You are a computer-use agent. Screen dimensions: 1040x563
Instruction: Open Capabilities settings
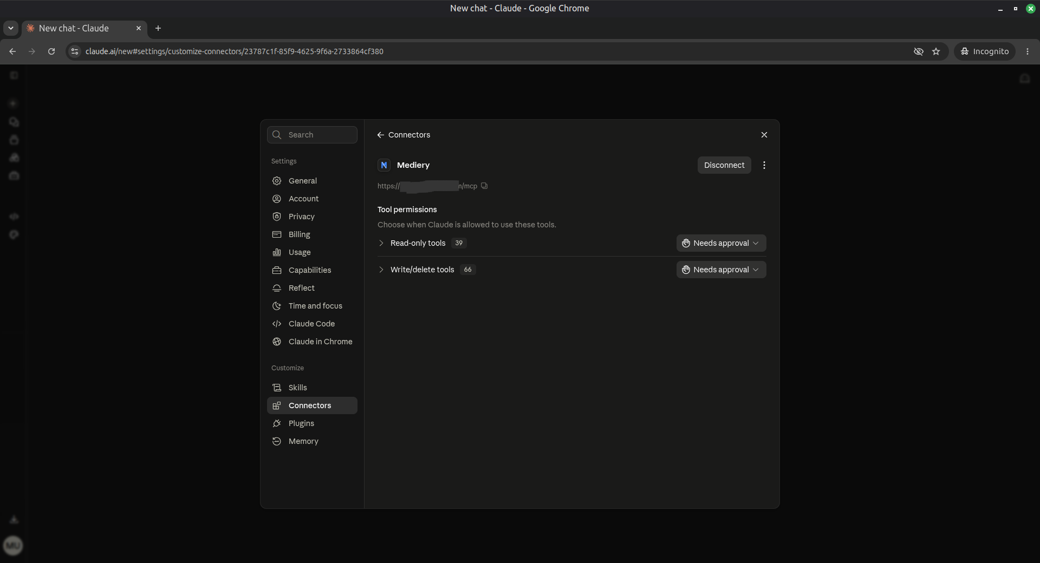pos(312,270)
